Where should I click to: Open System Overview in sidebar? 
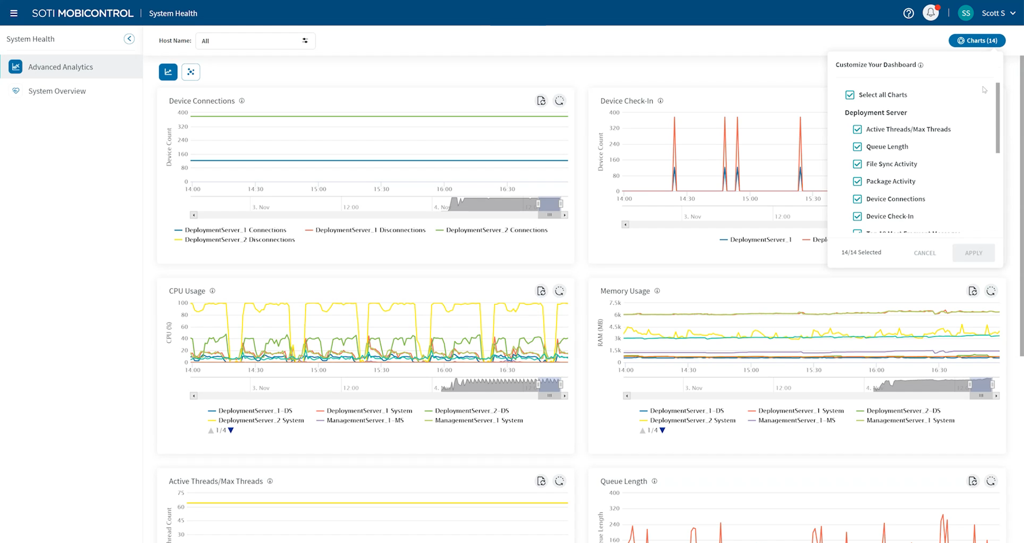(57, 91)
